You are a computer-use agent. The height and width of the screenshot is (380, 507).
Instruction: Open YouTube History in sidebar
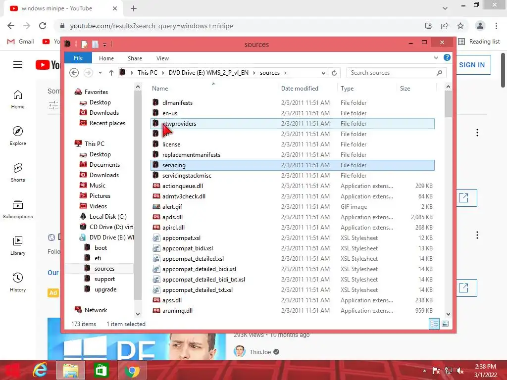point(18,282)
